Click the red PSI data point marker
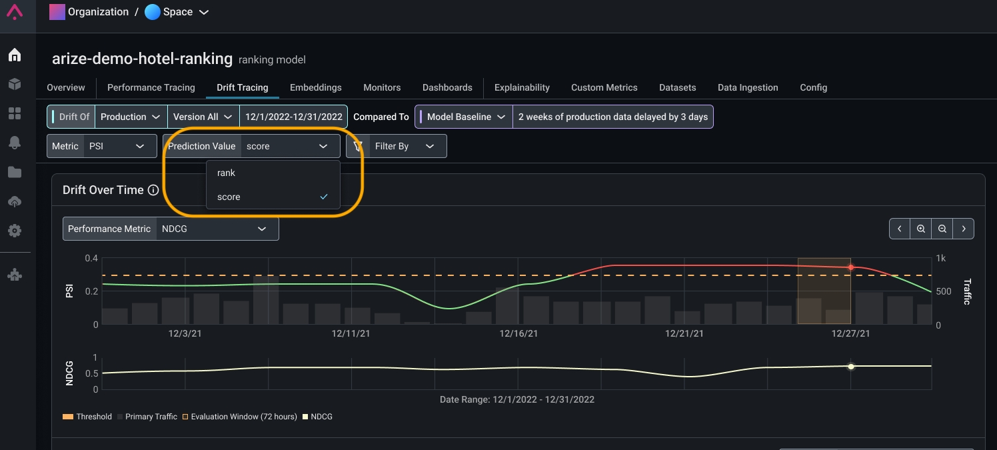997x450 pixels. (x=851, y=267)
